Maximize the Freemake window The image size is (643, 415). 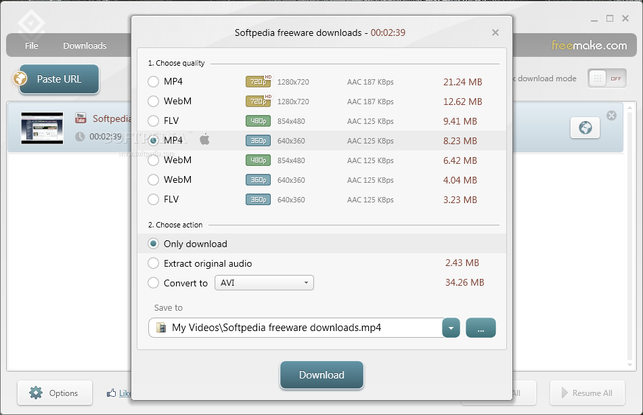610,18
